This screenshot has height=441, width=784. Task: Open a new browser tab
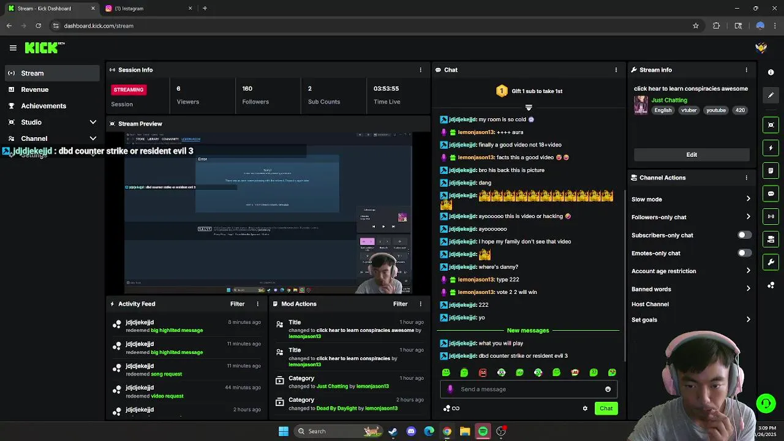205,9
